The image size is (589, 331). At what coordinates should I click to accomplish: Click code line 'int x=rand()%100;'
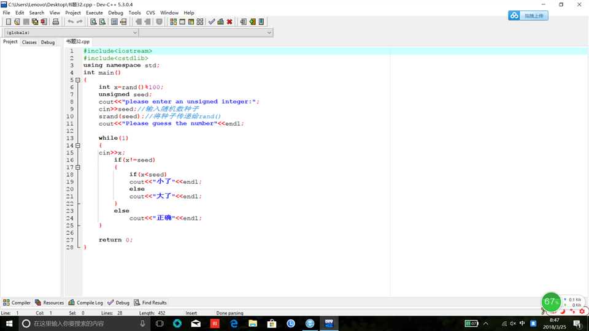tap(131, 87)
